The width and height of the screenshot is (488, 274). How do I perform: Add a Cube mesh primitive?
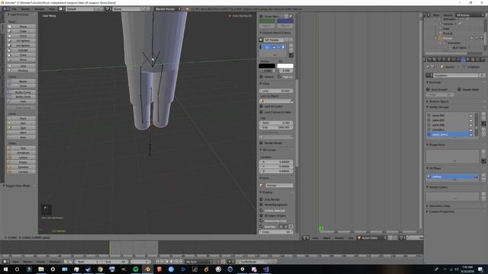coord(21,31)
